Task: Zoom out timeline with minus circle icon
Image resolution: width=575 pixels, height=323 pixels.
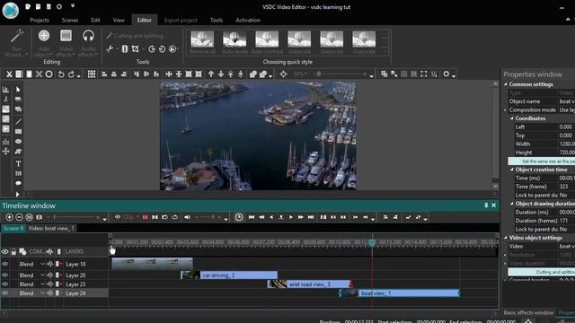Action: point(19,217)
